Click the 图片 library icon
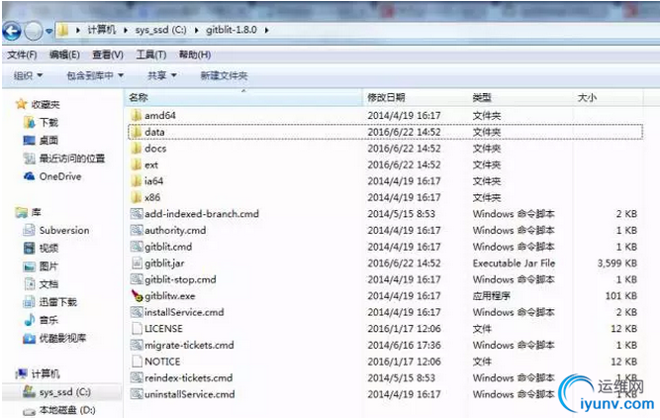Image resolution: width=660 pixels, height=420 pixels. coord(29,265)
